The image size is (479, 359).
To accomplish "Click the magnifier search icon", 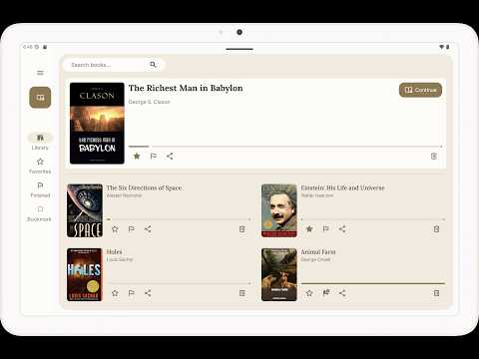I will pyautogui.click(x=153, y=65).
